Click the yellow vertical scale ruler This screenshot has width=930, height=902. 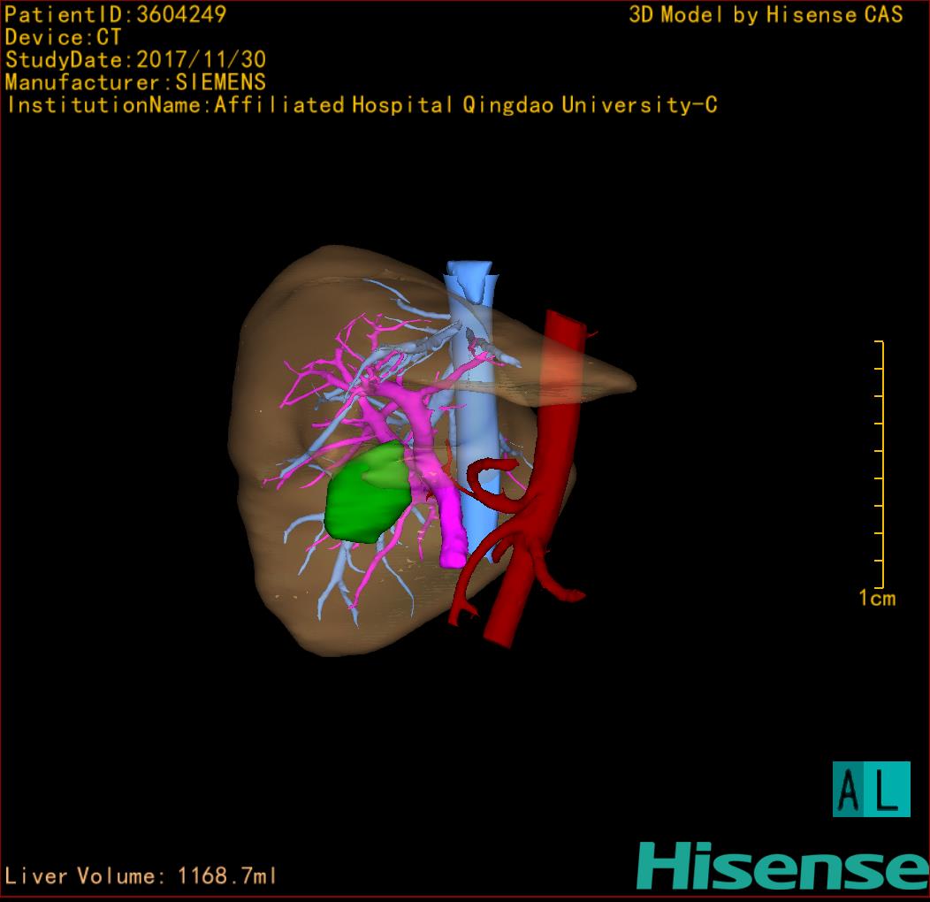click(x=880, y=464)
